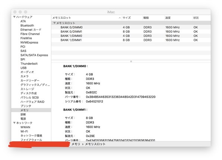This screenshot has height=160, width=222.
Task: Select 診断 in the sidebar
Action: 23,114
